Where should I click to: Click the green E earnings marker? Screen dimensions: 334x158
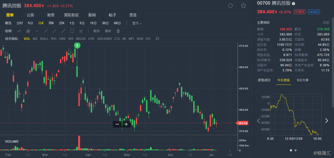tap(77, 45)
